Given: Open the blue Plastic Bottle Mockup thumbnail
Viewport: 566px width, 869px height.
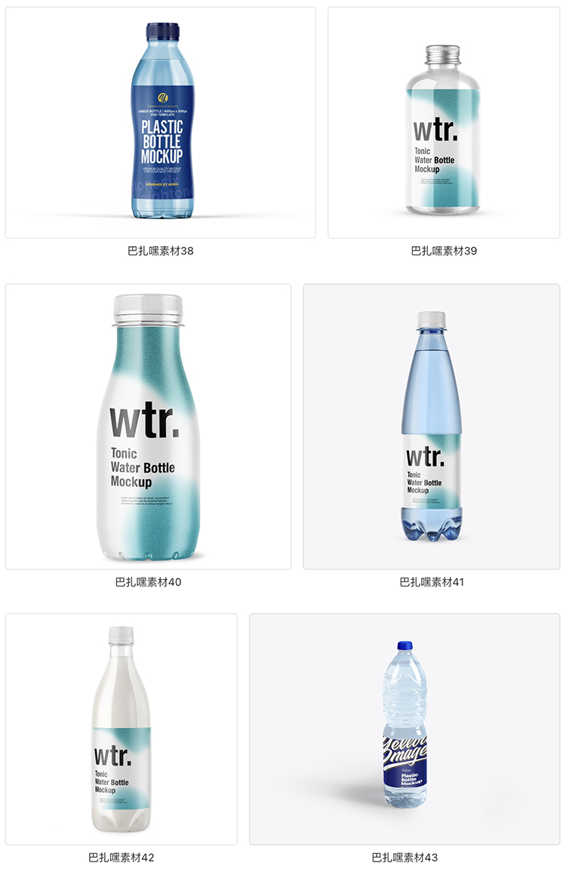Looking at the screenshot, I should [161, 122].
